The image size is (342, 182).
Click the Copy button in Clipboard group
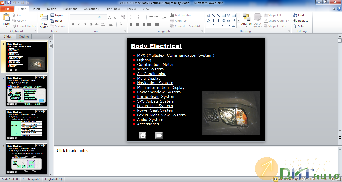pos(19,21)
